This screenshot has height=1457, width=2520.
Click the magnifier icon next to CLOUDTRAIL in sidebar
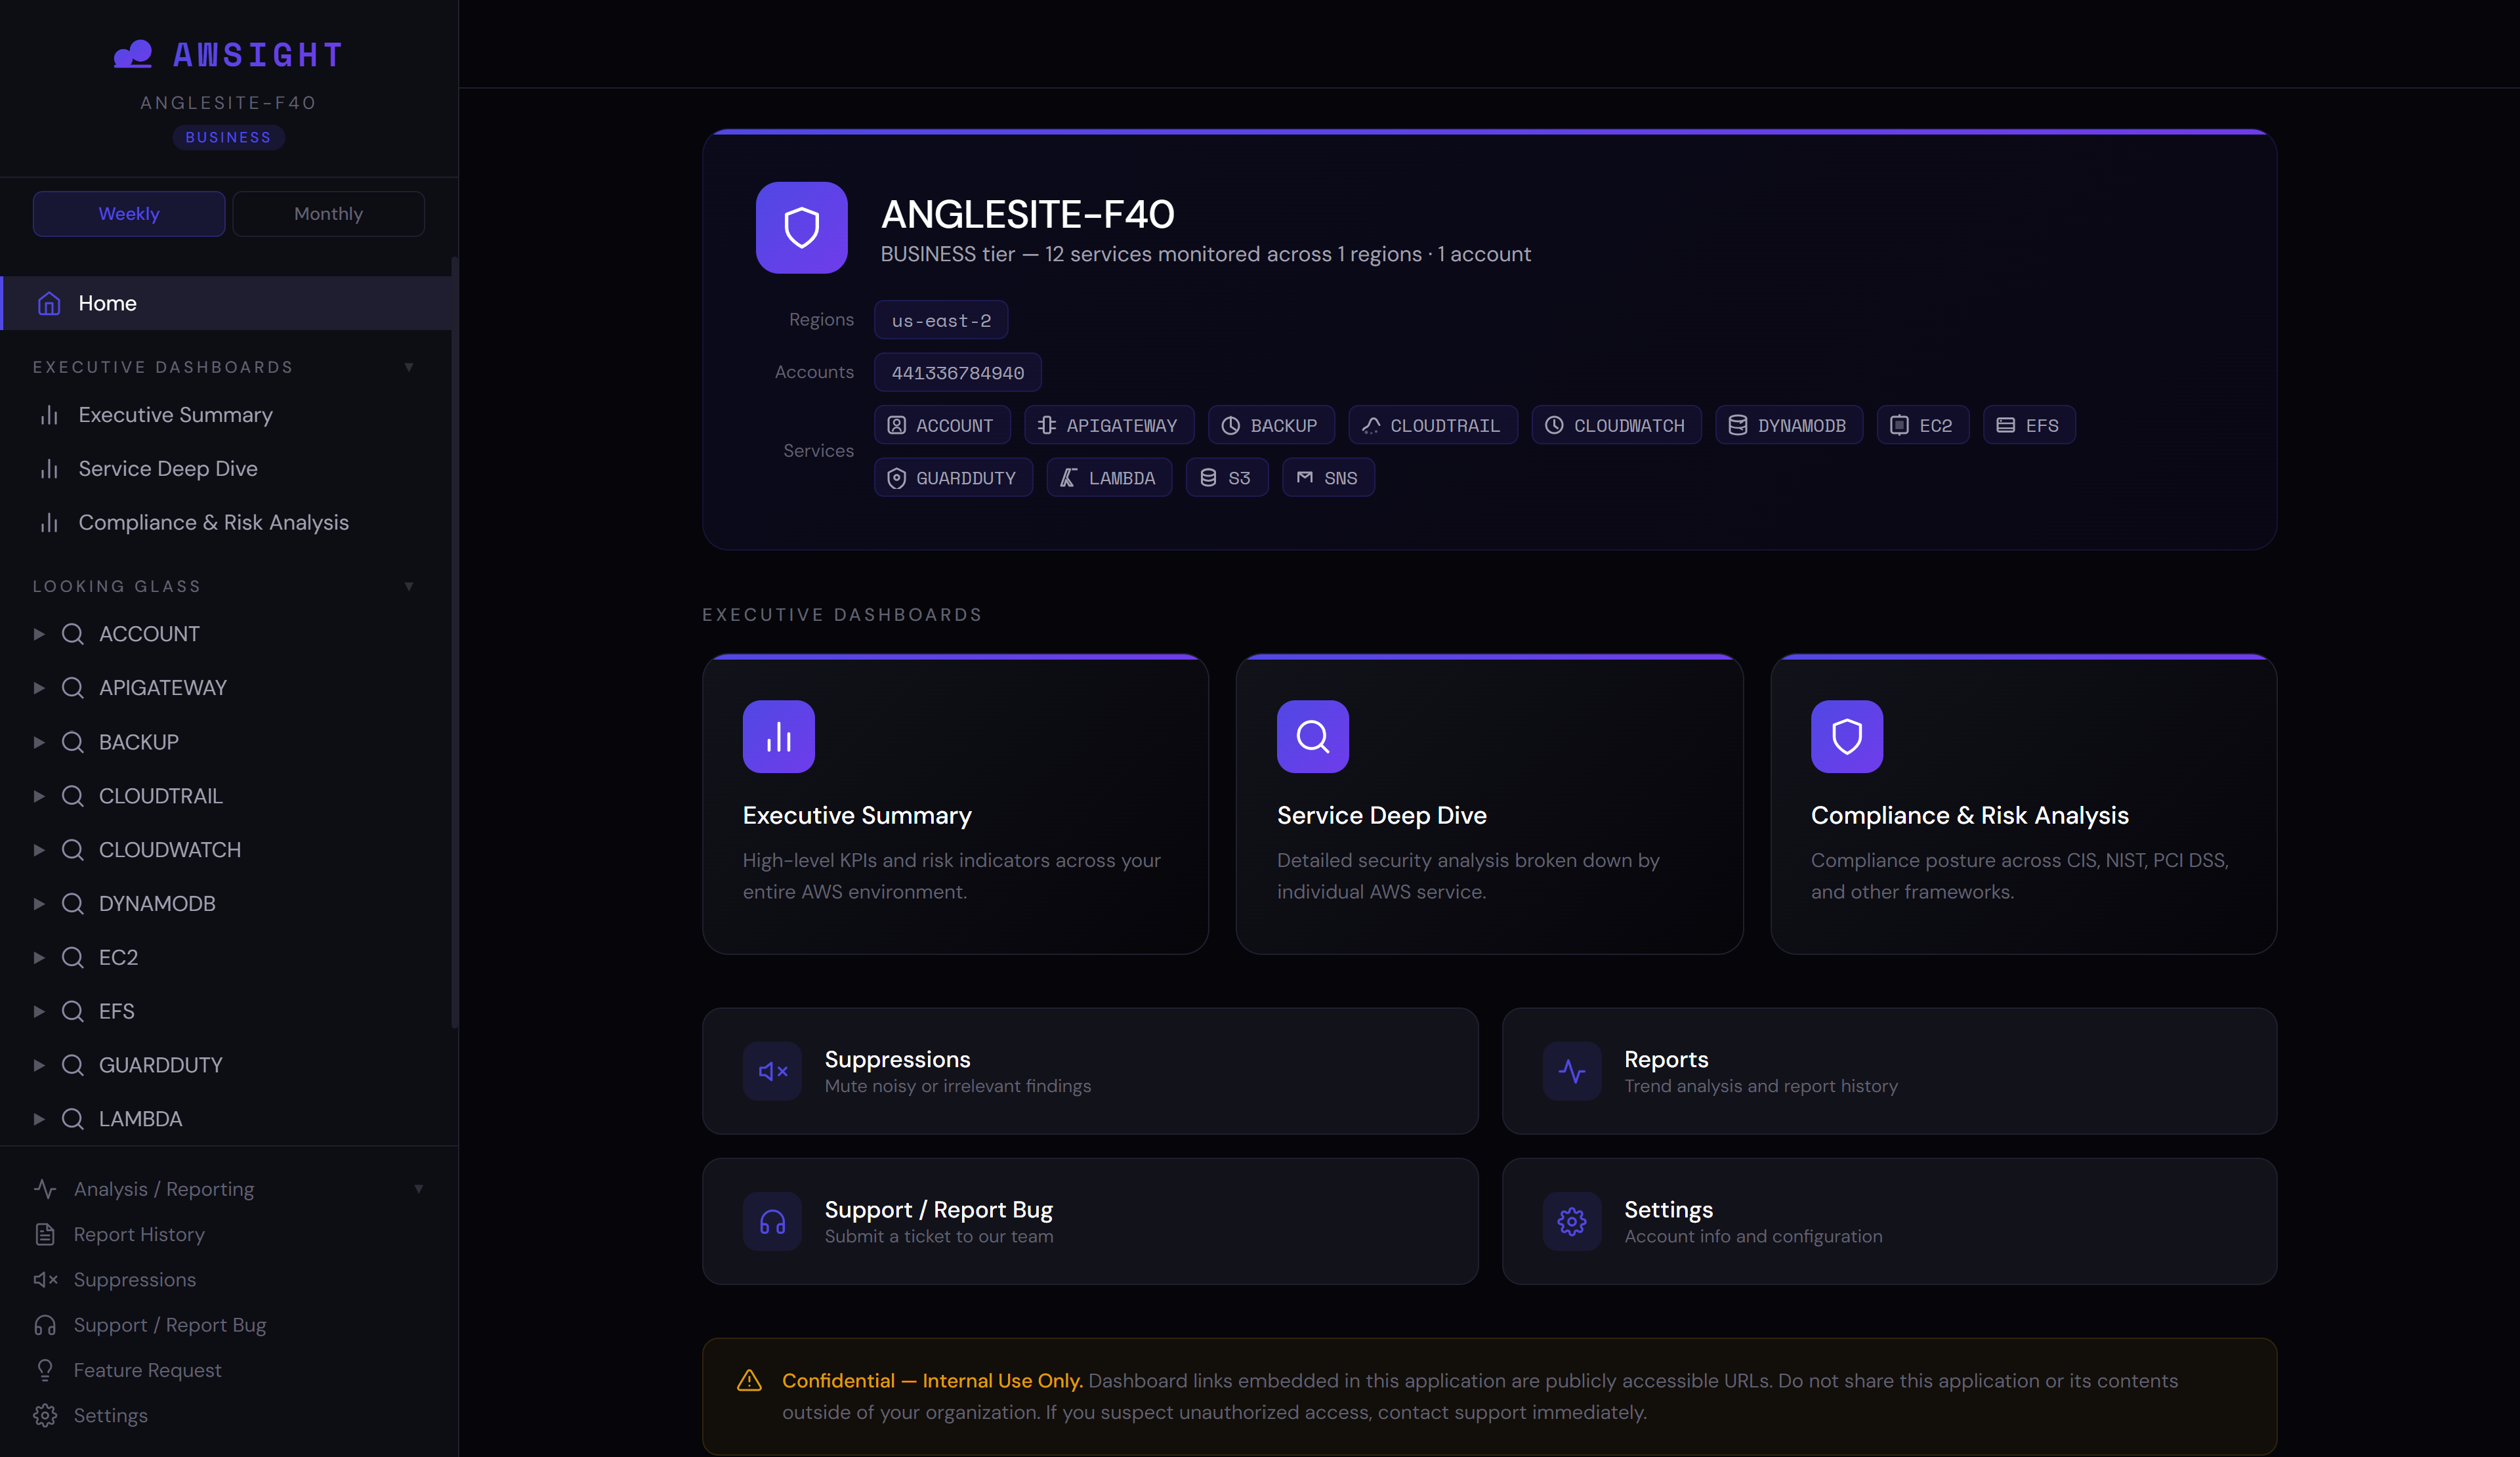coord(72,796)
